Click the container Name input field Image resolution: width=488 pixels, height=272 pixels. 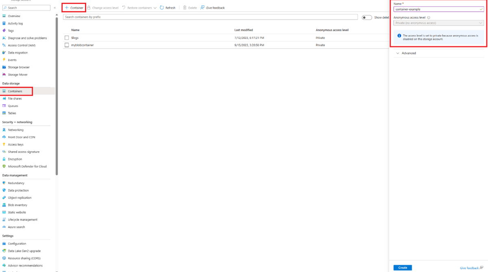[439, 9]
